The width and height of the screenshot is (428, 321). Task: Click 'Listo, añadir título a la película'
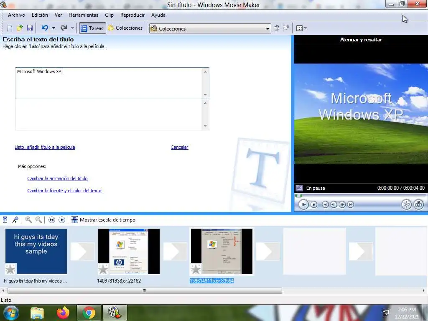coord(45,147)
